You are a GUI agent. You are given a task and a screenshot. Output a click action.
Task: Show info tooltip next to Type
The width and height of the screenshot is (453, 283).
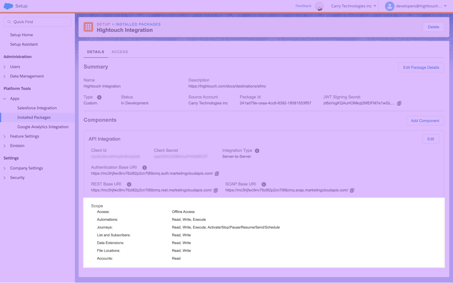(x=99, y=97)
